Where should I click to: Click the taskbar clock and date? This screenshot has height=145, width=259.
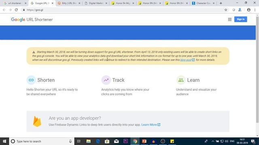click(242, 141)
